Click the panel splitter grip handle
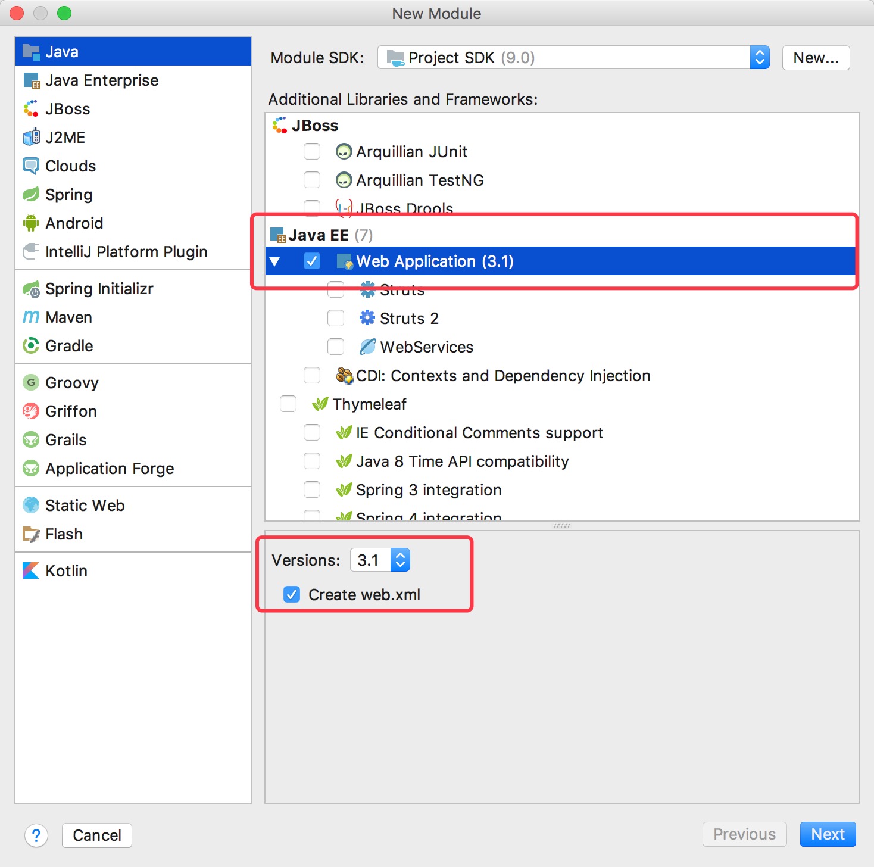 pyautogui.click(x=561, y=526)
